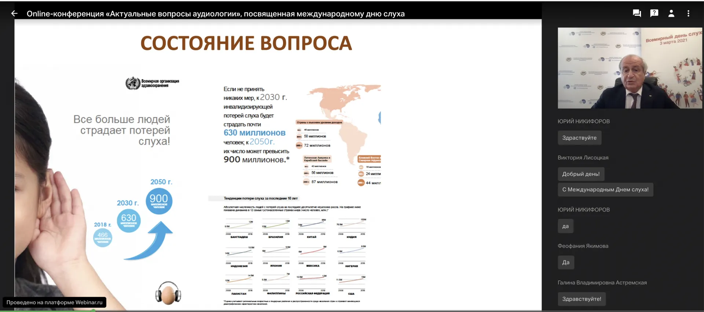This screenshot has height=312, width=704.
Task: Click sender name Феофания Якимова
Action: tap(583, 246)
